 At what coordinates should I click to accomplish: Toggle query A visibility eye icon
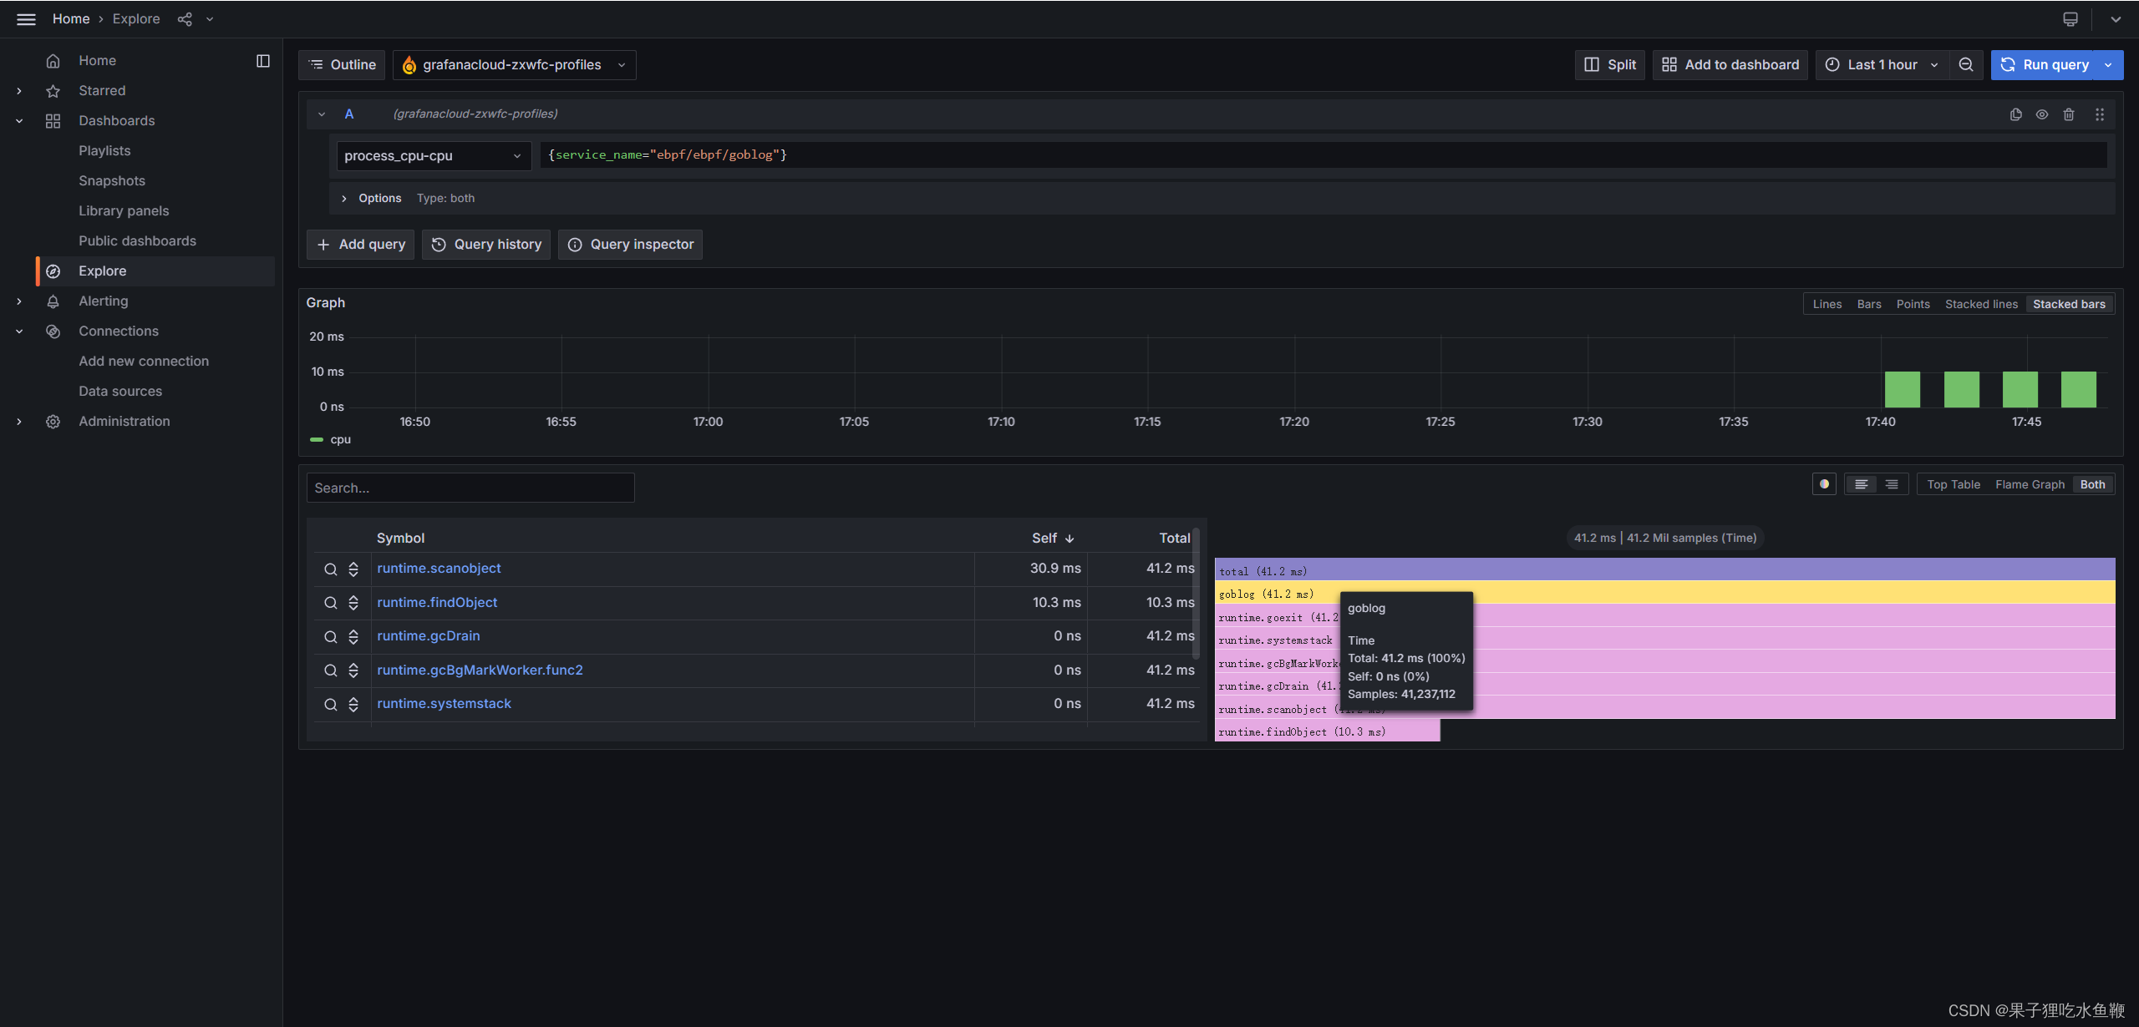point(2042,114)
